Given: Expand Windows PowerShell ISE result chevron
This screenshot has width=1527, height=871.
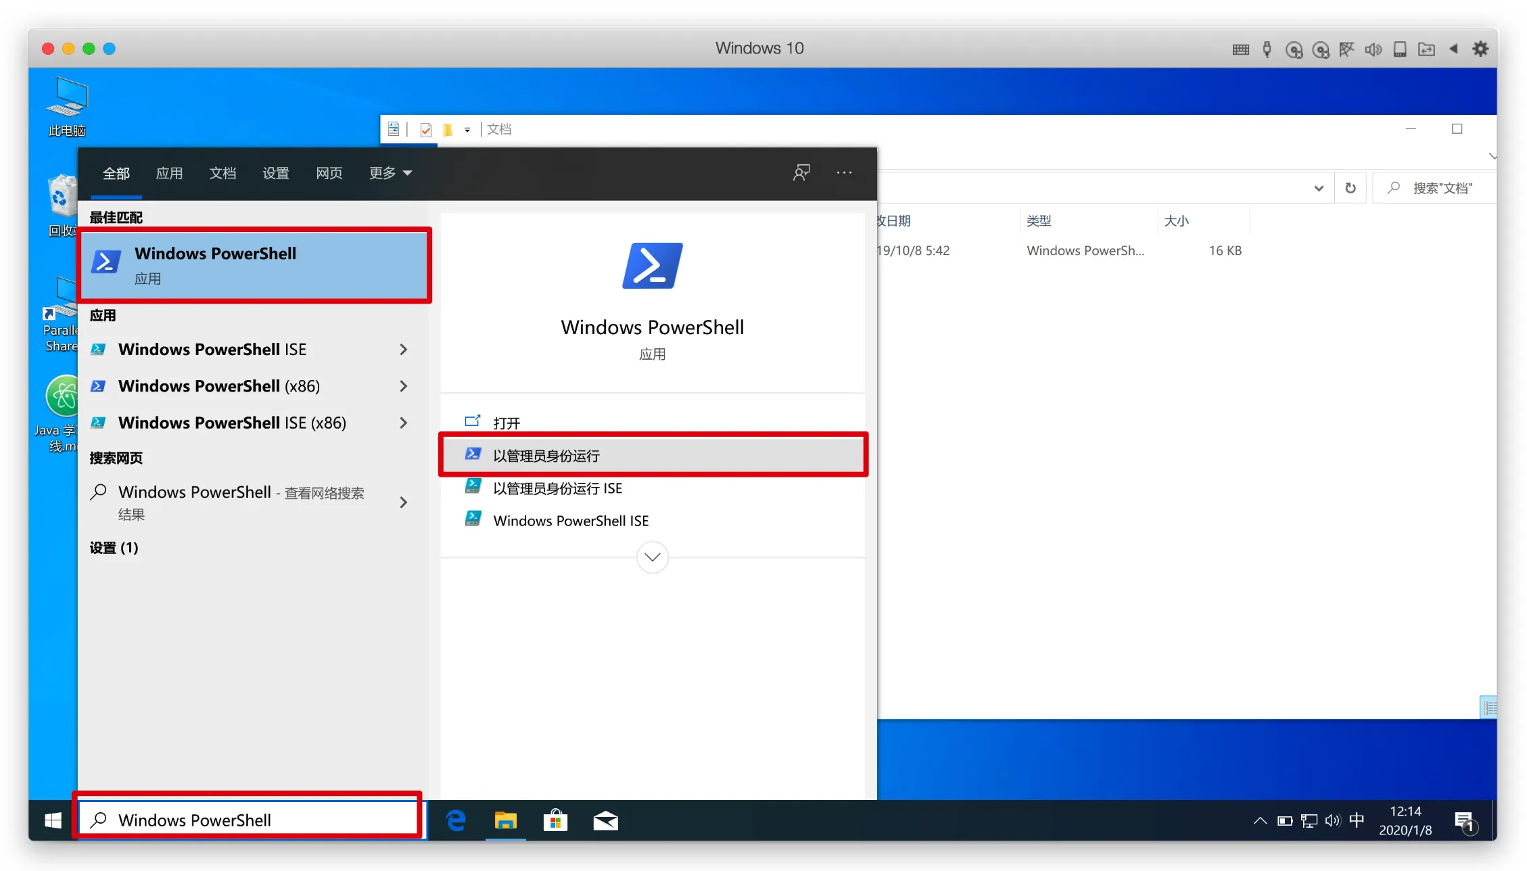Looking at the screenshot, I should [404, 350].
